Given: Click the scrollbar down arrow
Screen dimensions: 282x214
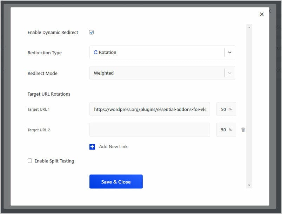Looking at the screenshot, I should coord(249,185).
